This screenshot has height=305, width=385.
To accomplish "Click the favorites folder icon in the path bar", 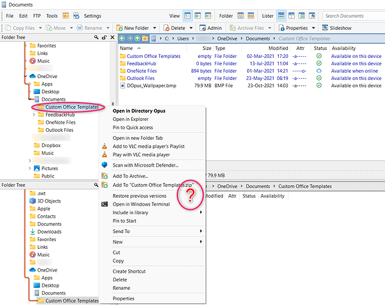I will pyautogui.click(x=145, y=38).
